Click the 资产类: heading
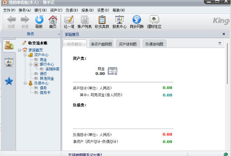Screen dimensions: 231x156 coord(79,59)
